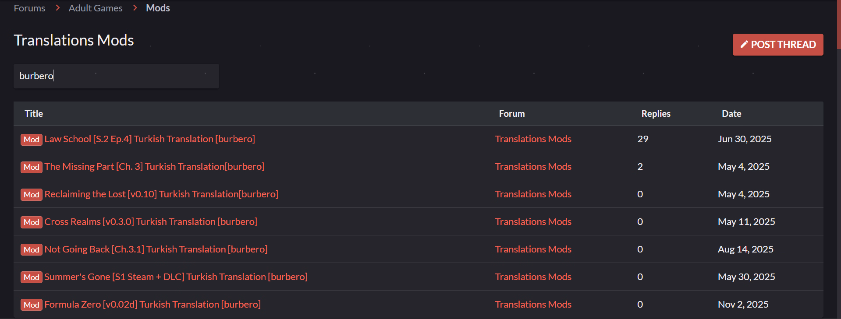Viewport: 841px width, 319px height.
Task: Sort threads by Title column header
Action: coord(34,114)
